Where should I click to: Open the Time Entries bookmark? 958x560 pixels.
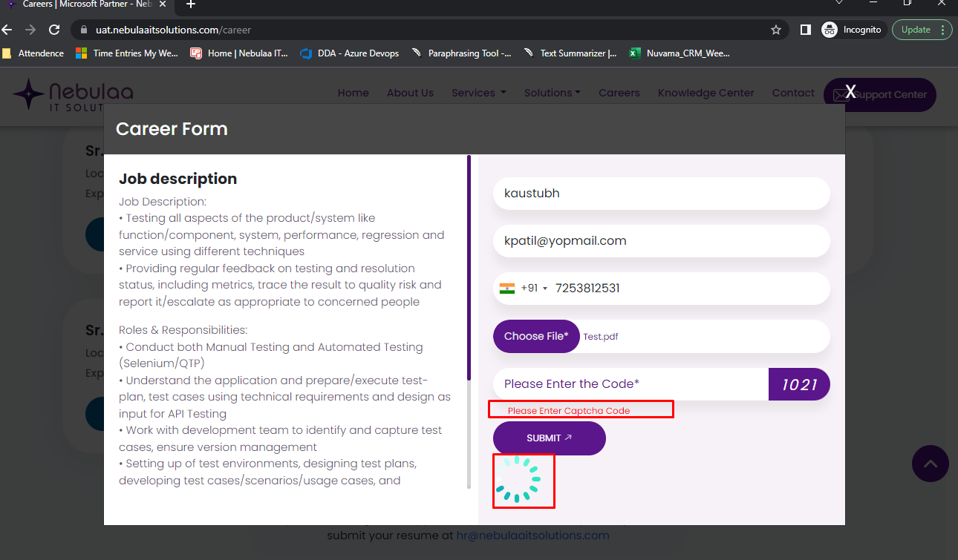[x=127, y=53]
